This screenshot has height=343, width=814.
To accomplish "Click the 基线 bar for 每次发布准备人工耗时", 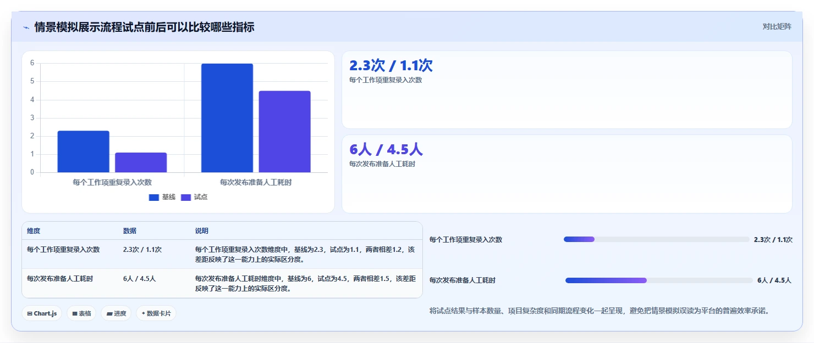I will pyautogui.click(x=227, y=118).
